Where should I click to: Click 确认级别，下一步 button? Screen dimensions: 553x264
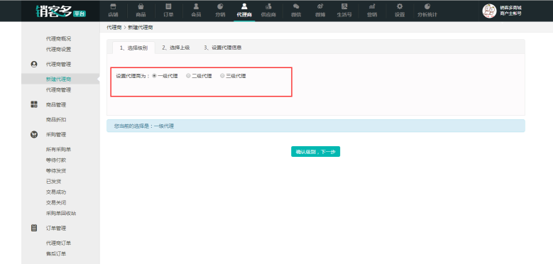pyautogui.click(x=316, y=152)
